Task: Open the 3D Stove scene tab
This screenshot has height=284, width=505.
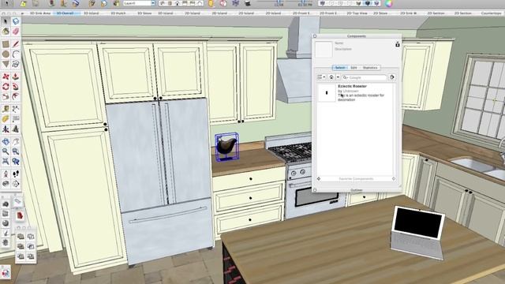Action: [144, 13]
